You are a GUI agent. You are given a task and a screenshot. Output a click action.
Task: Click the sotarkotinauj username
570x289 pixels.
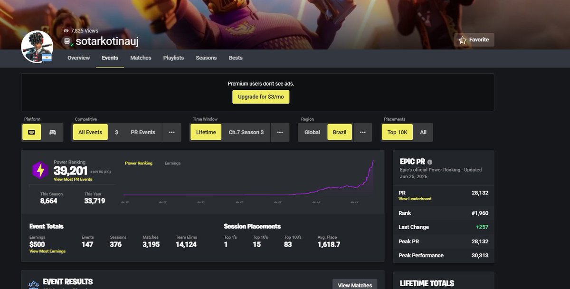point(107,42)
